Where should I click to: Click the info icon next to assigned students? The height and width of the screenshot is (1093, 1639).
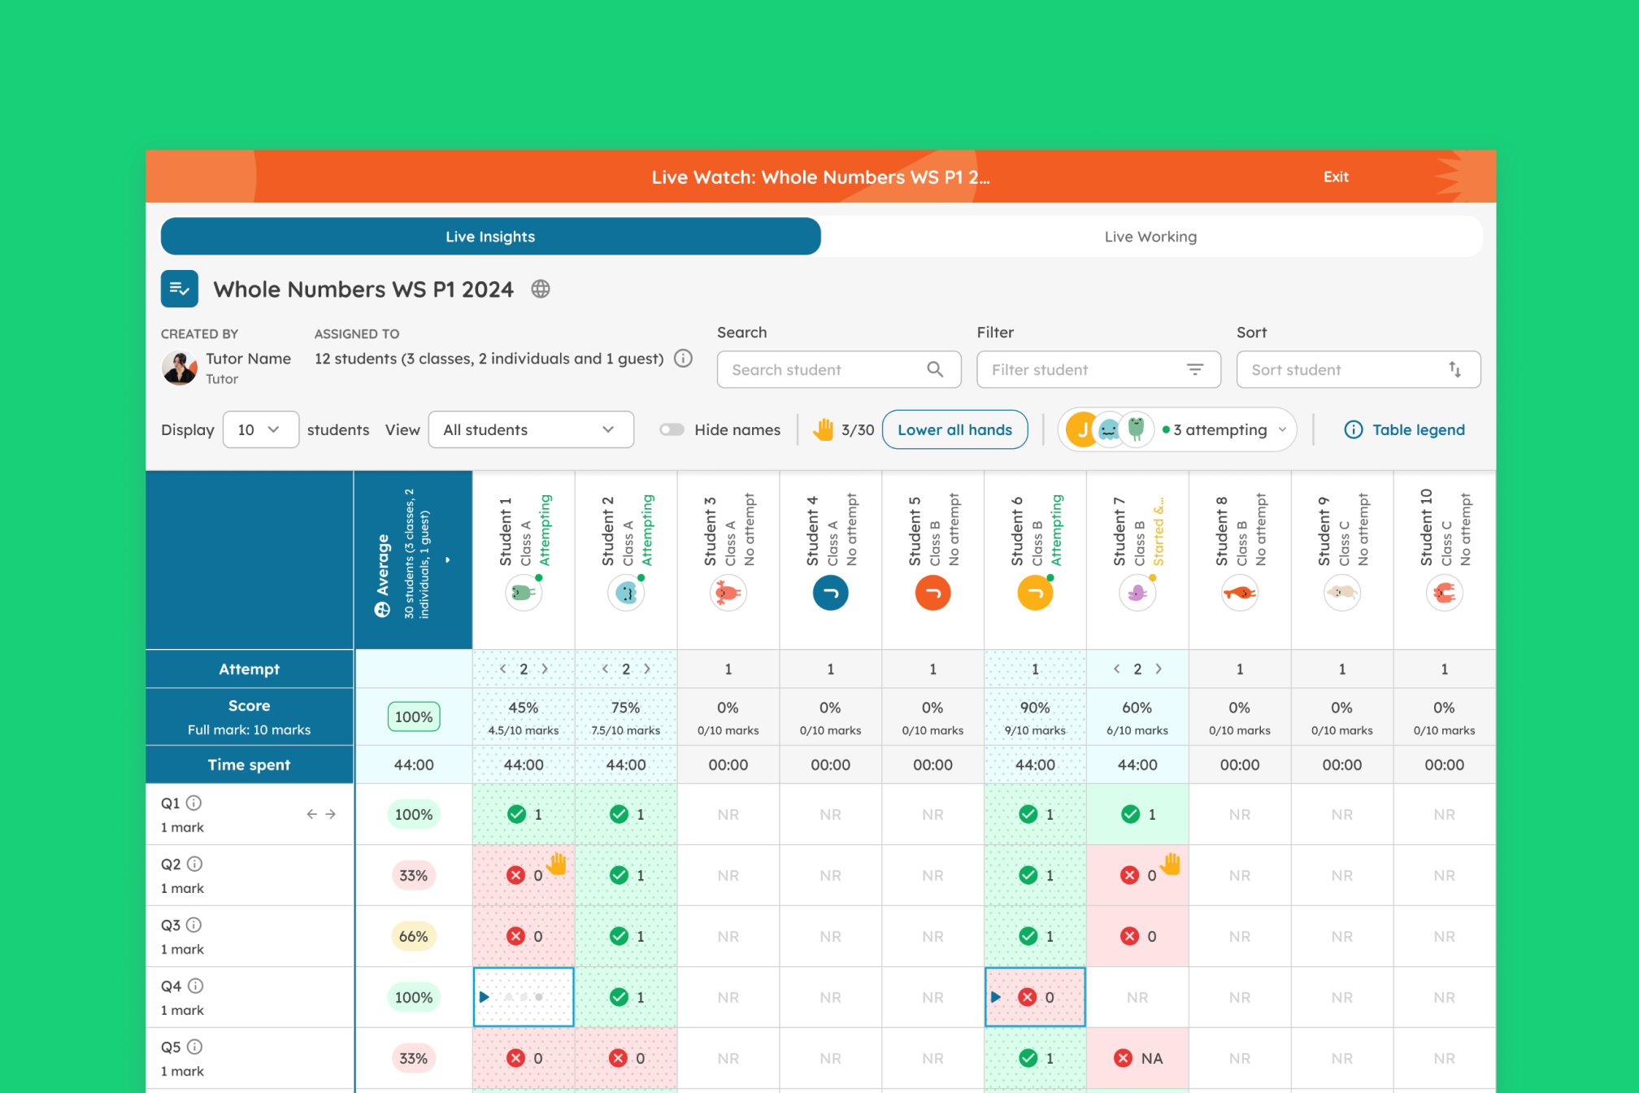(684, 359)
